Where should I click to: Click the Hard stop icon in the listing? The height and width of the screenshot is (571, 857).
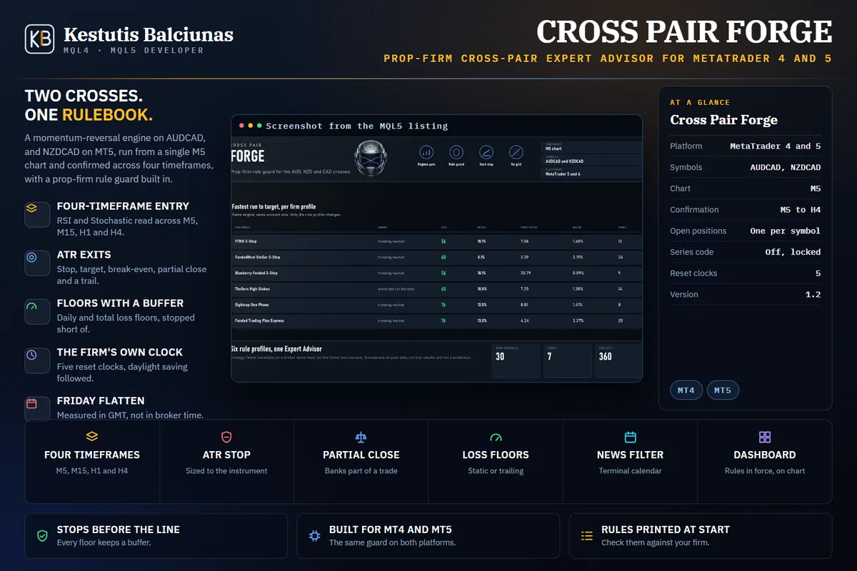click(486, 152)
